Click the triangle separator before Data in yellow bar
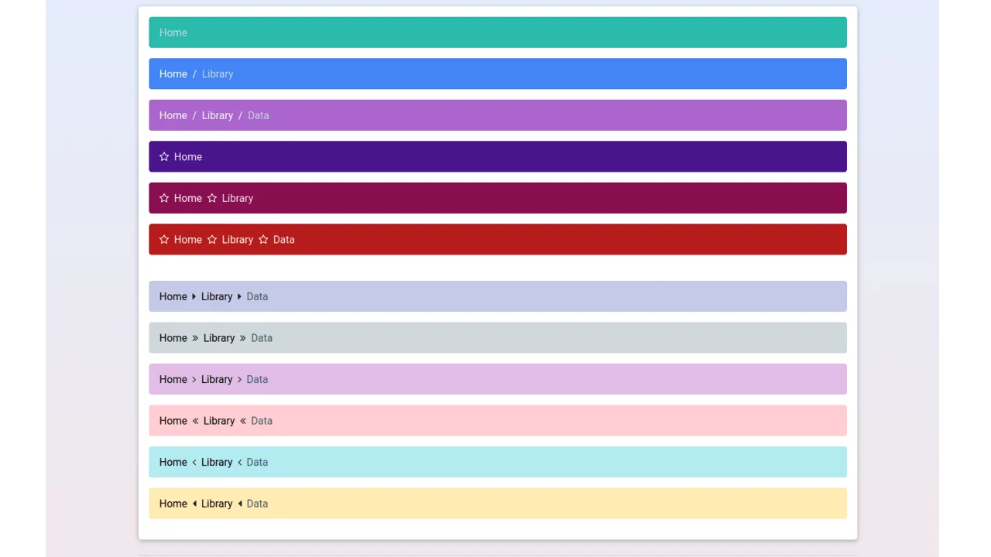This screenshot has height=557, width=991. tap(239, 503)
